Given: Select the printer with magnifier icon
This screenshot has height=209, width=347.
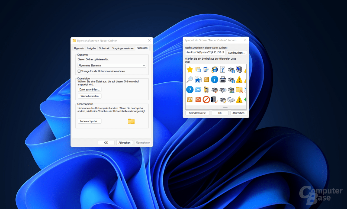Looking at the screenshot, I should [223, 90].
